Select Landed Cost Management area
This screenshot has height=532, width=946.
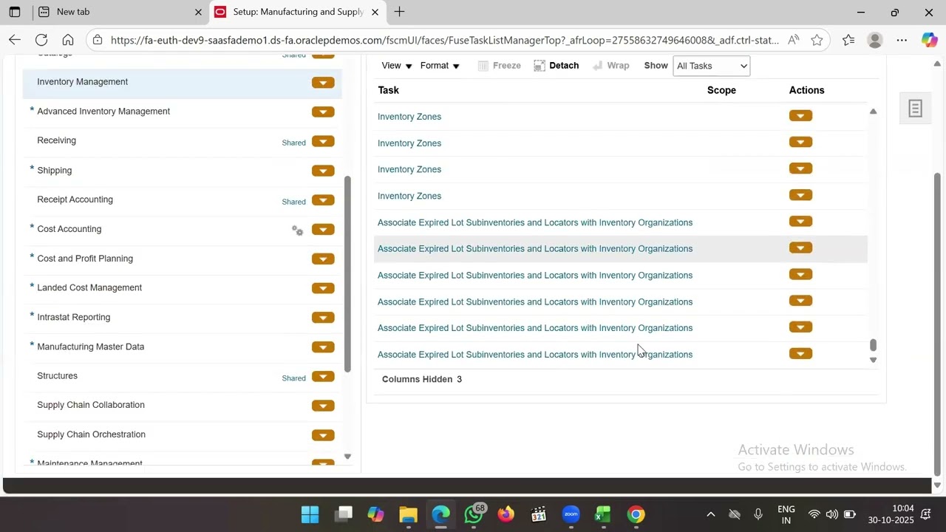click(x=89, y=287)
